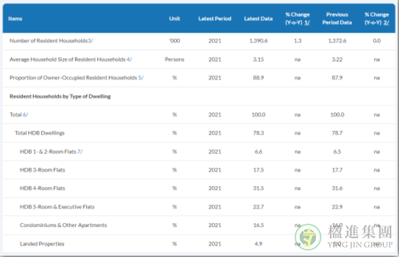Select the Items column header
This screenshot has height=257, width=399.
pyautogui.click(x=15, y=18)
